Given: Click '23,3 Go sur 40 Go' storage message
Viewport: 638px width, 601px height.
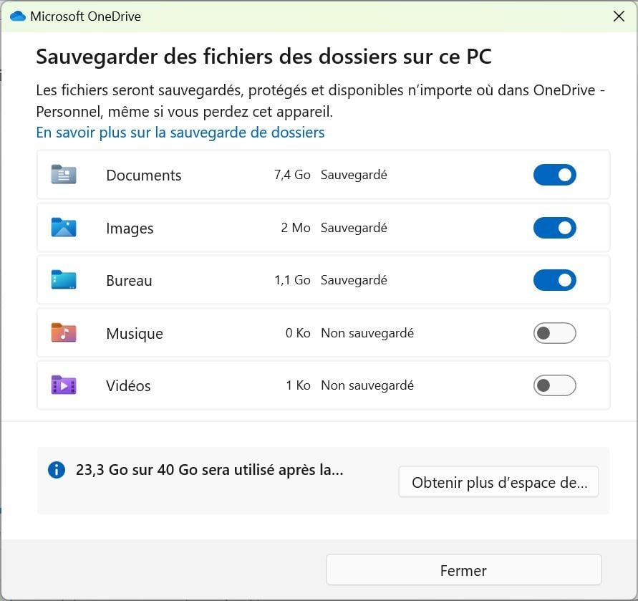Looking at the screenshot, I should [210, 470].
